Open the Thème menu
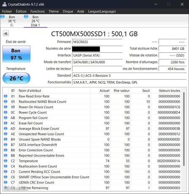This screenshot has height=194, width=189. click(54, 11)
